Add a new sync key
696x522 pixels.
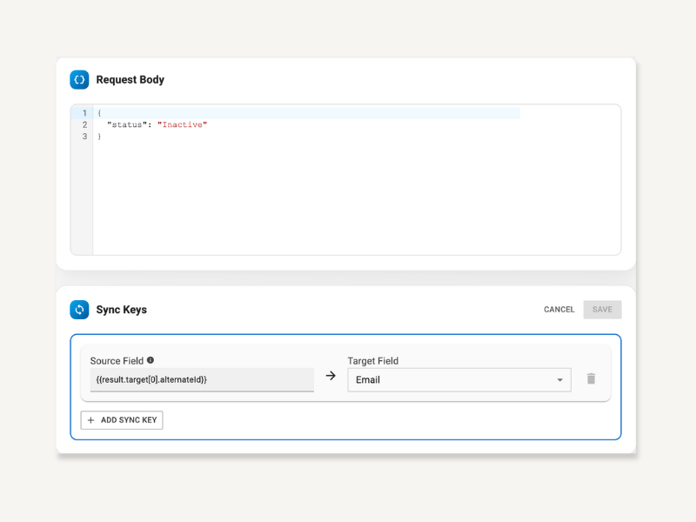point(122,420)
